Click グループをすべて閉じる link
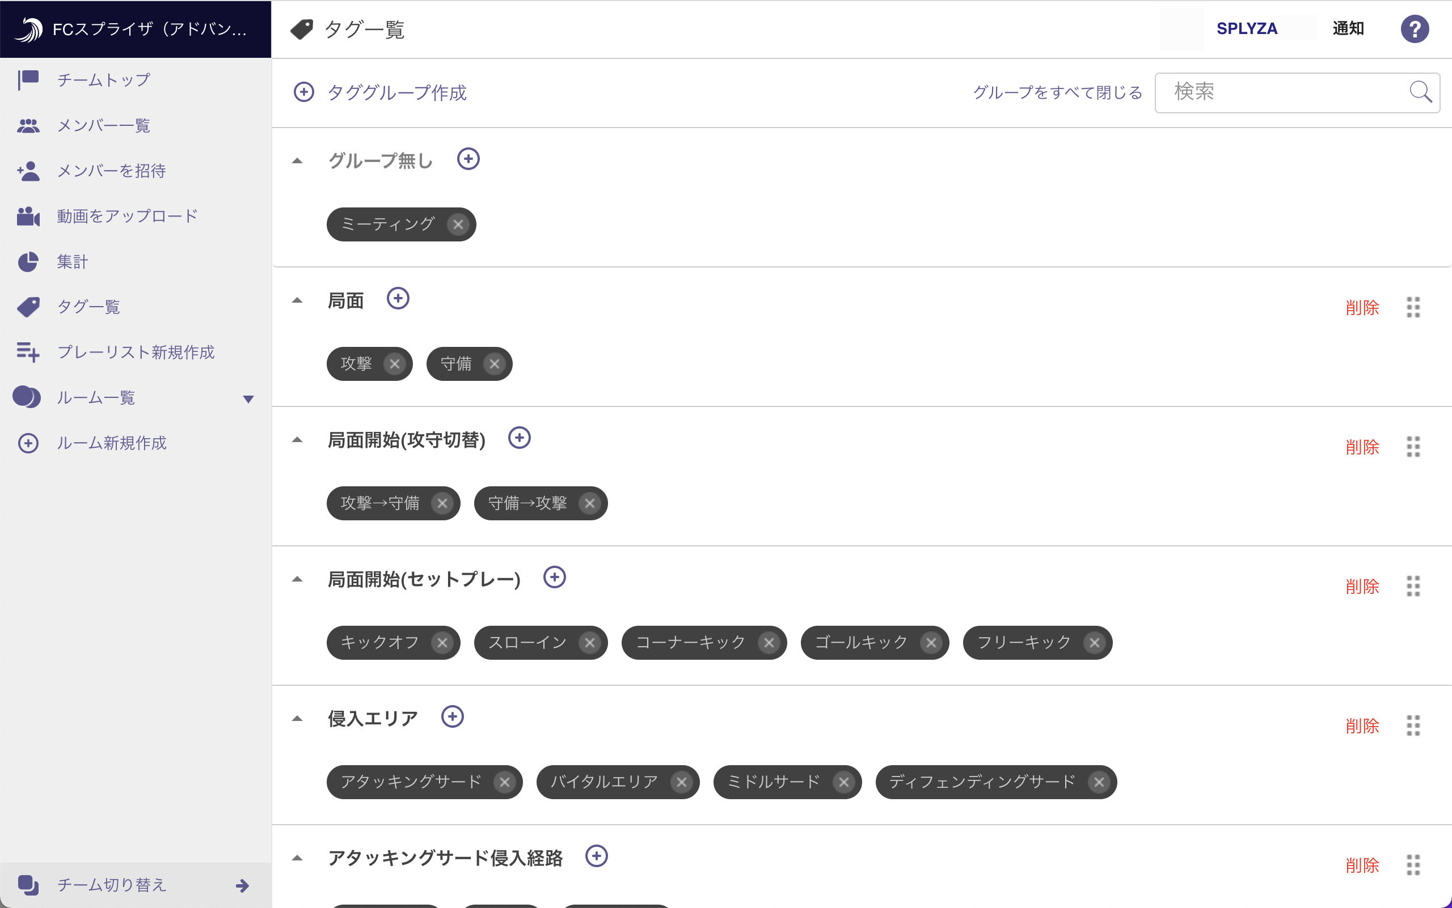The height and width of the screenshot is (908, 1452). click(x=1057, y=92)
